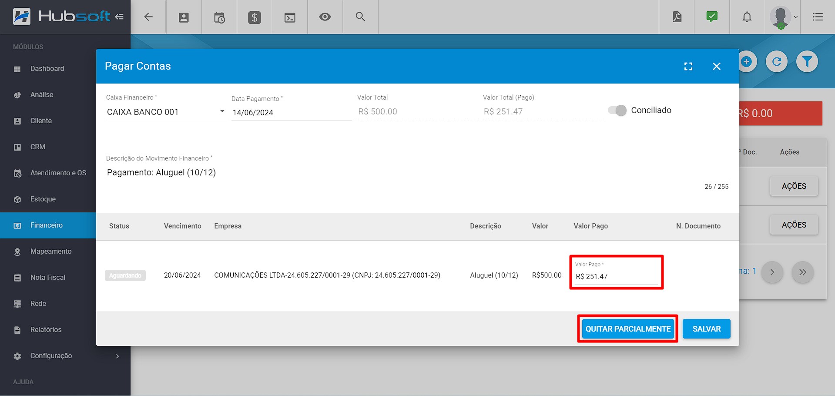Click the Valor Pago input field

616,276
